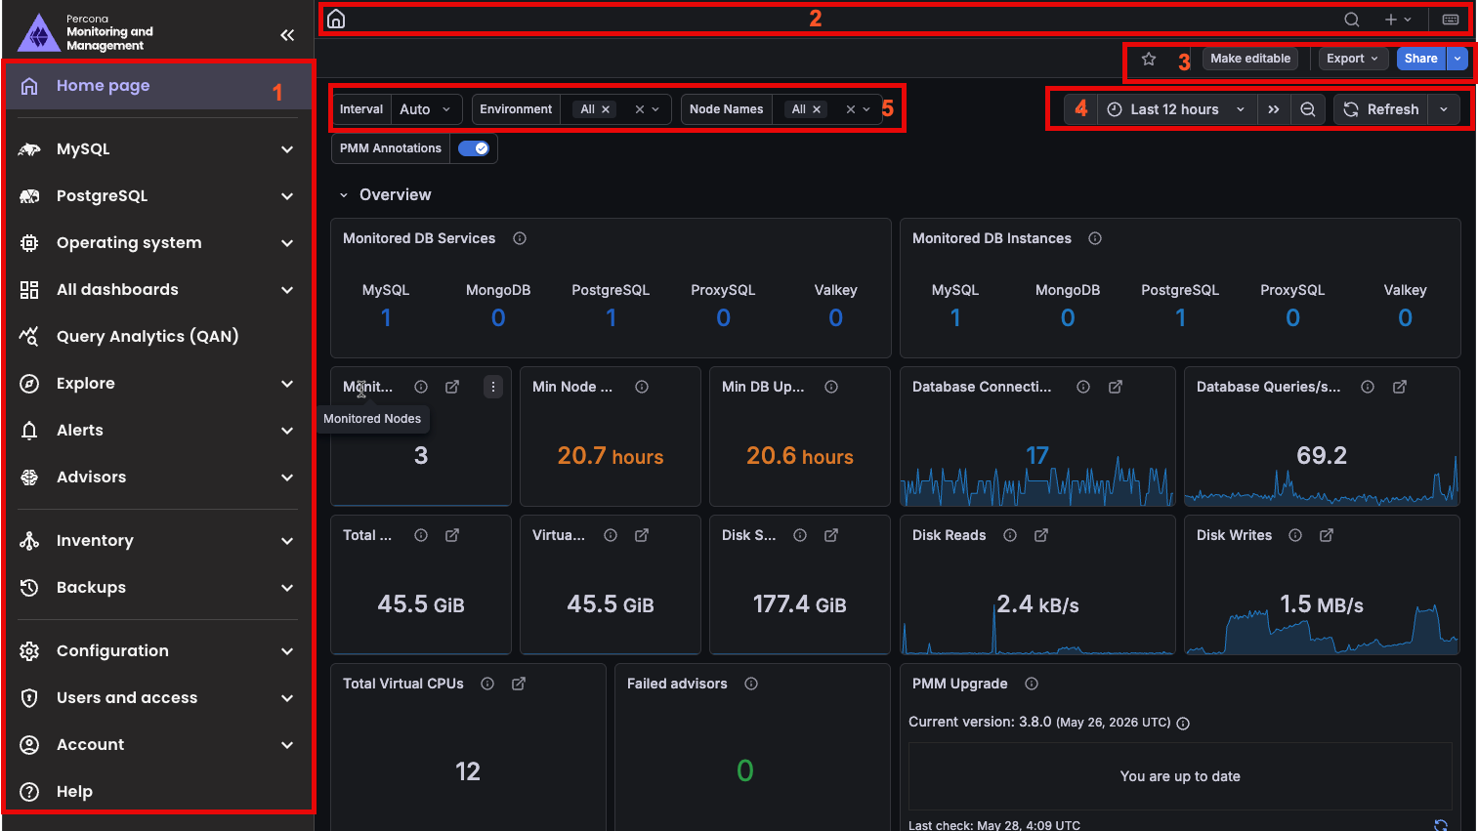Open the Monitored Nodes panel menu (three dots)

click(x=493, y=387)
